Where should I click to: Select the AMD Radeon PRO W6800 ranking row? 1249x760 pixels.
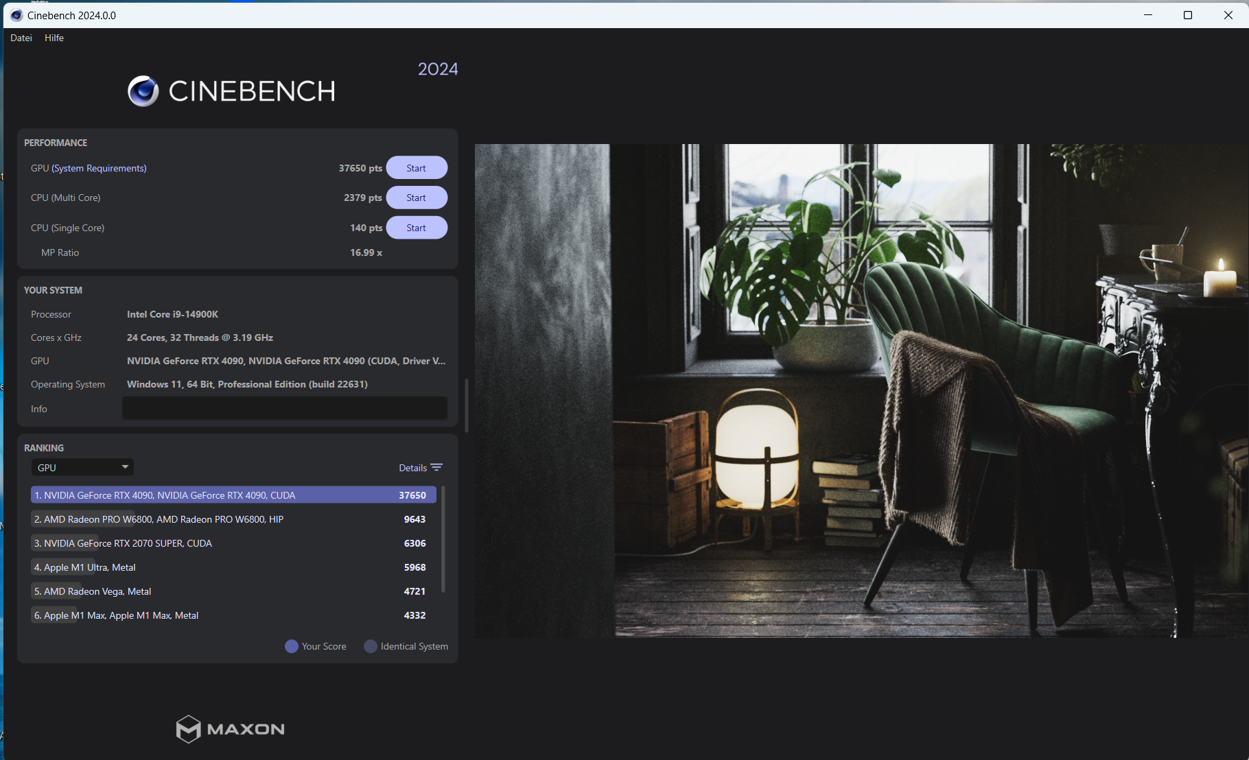(233, 519)
